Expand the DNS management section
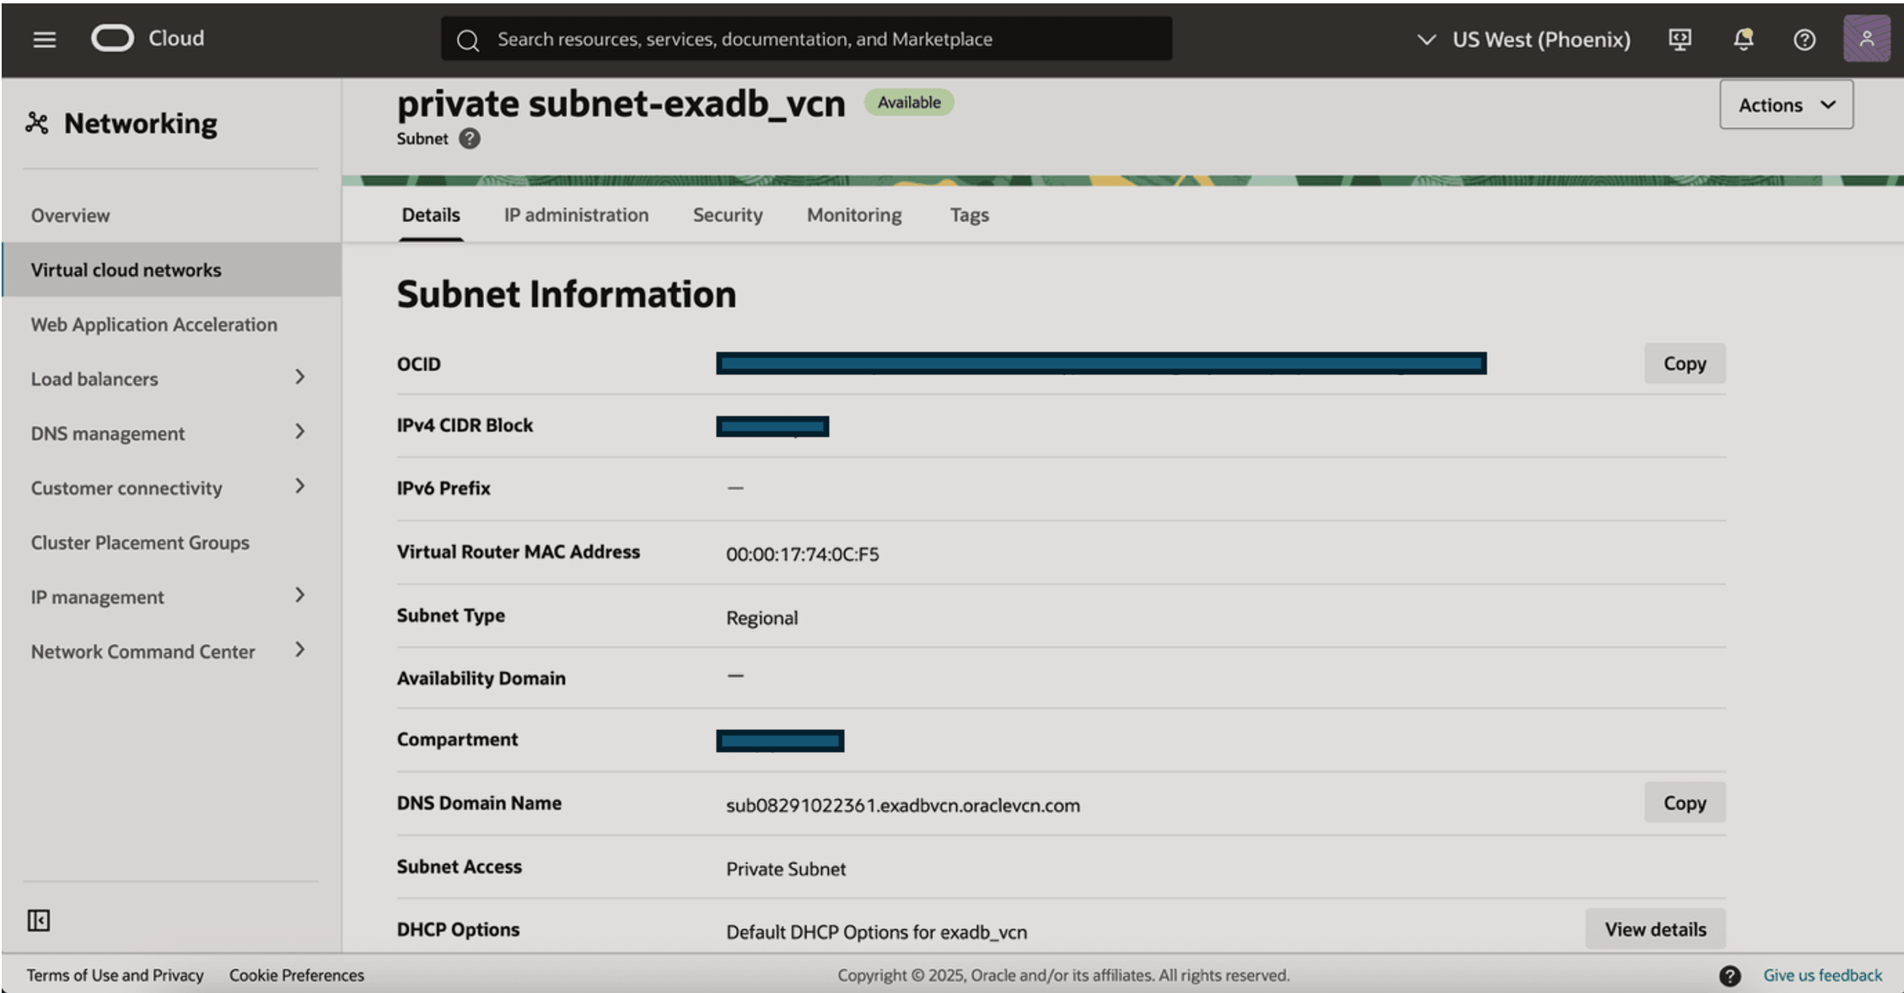The width and height of the screenshot is (1904, 993). (x=299, y=432)
